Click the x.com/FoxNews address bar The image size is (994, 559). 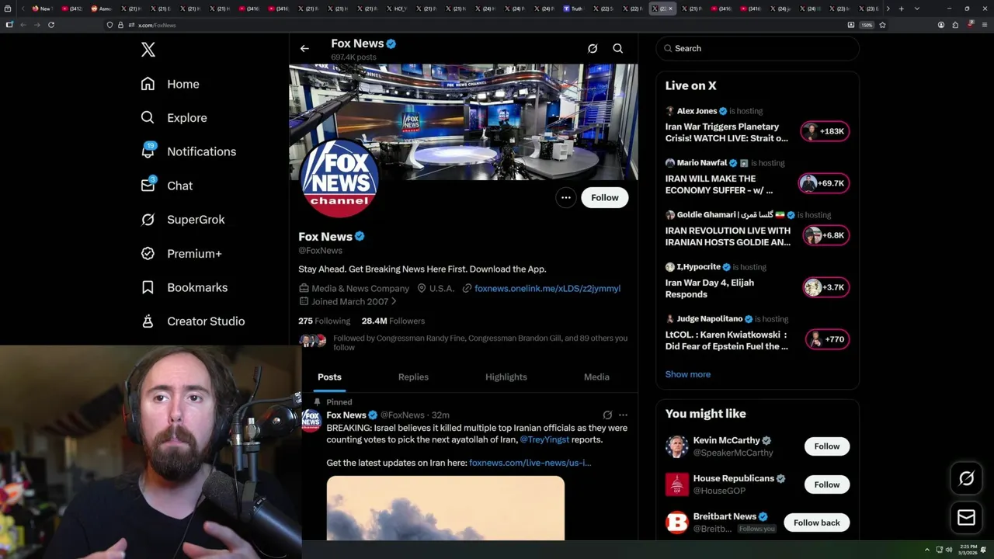474,25
